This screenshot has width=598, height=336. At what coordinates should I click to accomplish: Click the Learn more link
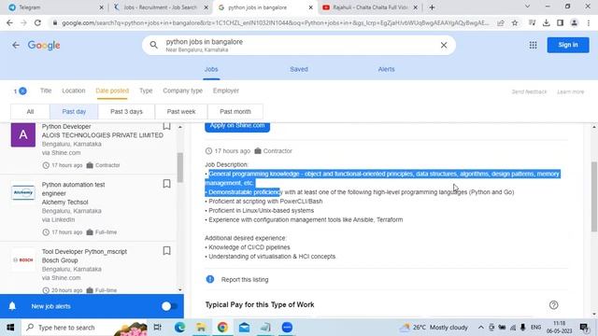[571, 91]
